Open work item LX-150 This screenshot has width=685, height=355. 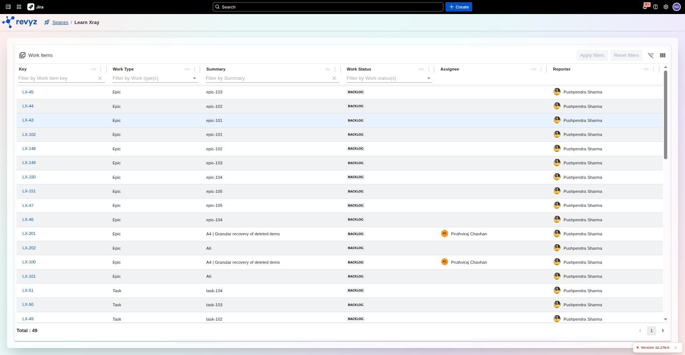point(29,177)
